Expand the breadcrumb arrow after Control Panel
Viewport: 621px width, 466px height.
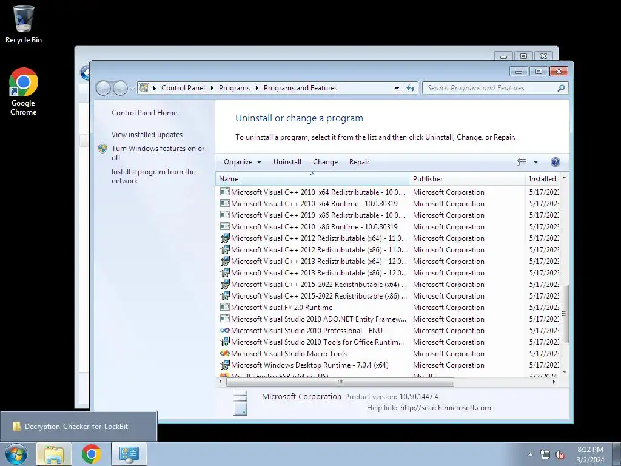(x=212, y=88)
